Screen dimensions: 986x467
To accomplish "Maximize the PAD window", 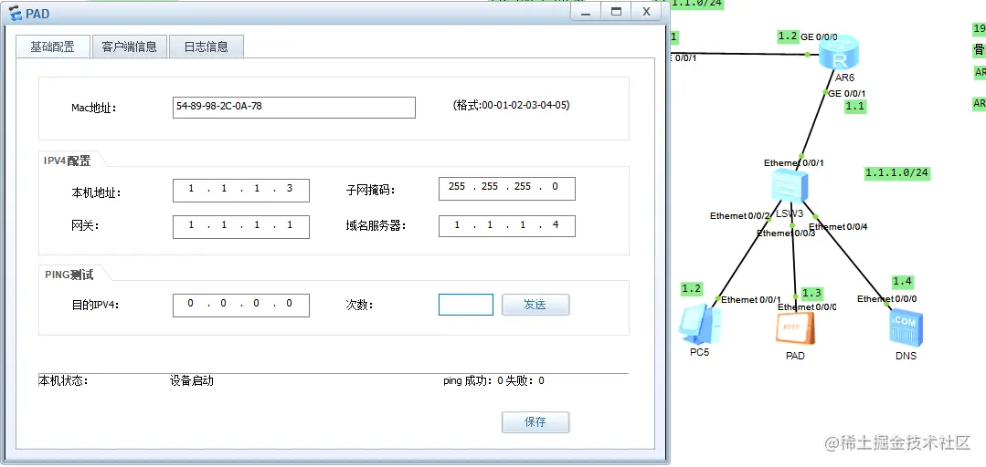I will coord(616,12).
